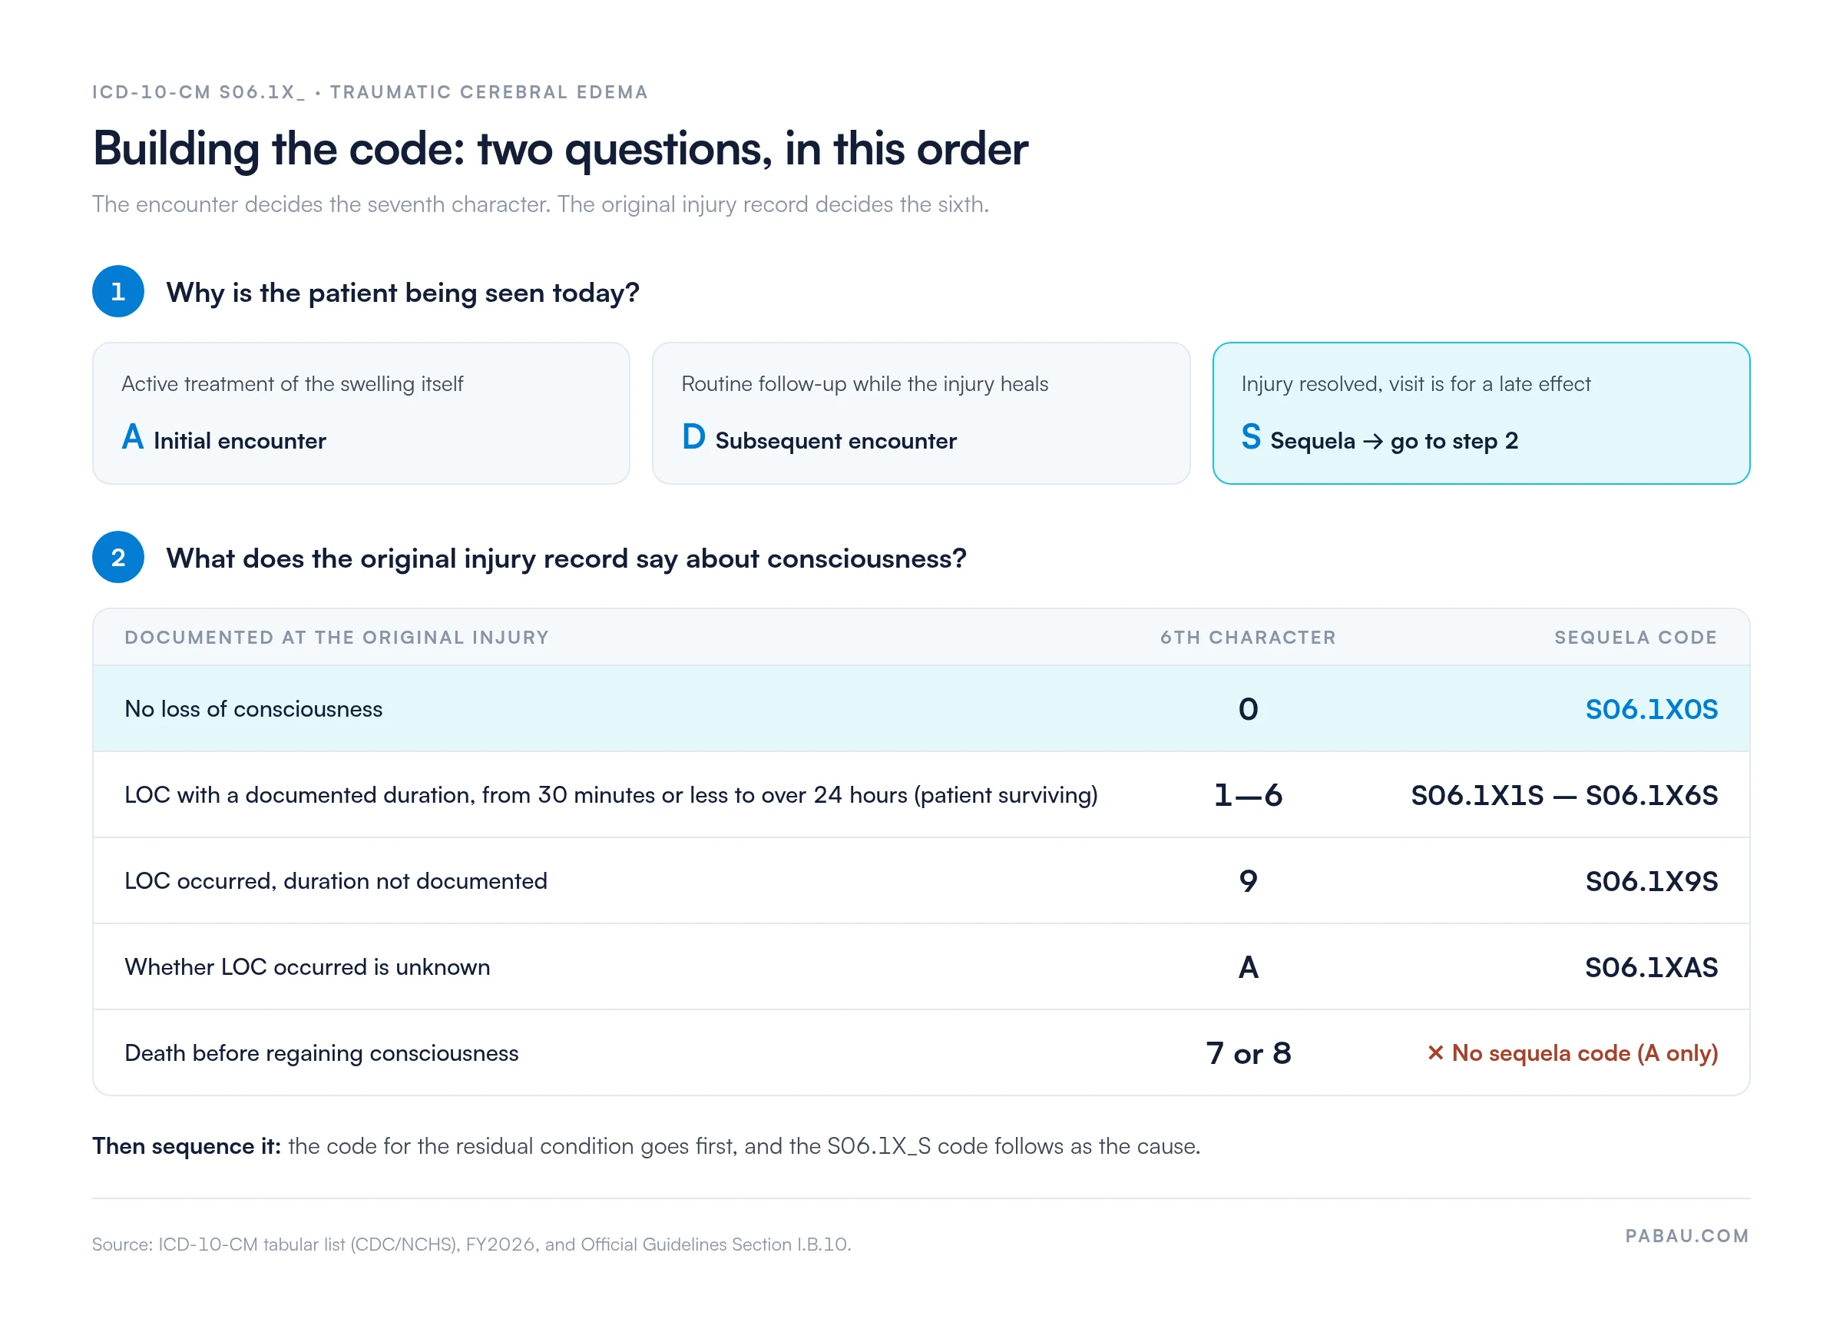This screenshot has width=1843, height=1329.
Task: Select the Initial encounter card
Action: [x=361, y=413]
